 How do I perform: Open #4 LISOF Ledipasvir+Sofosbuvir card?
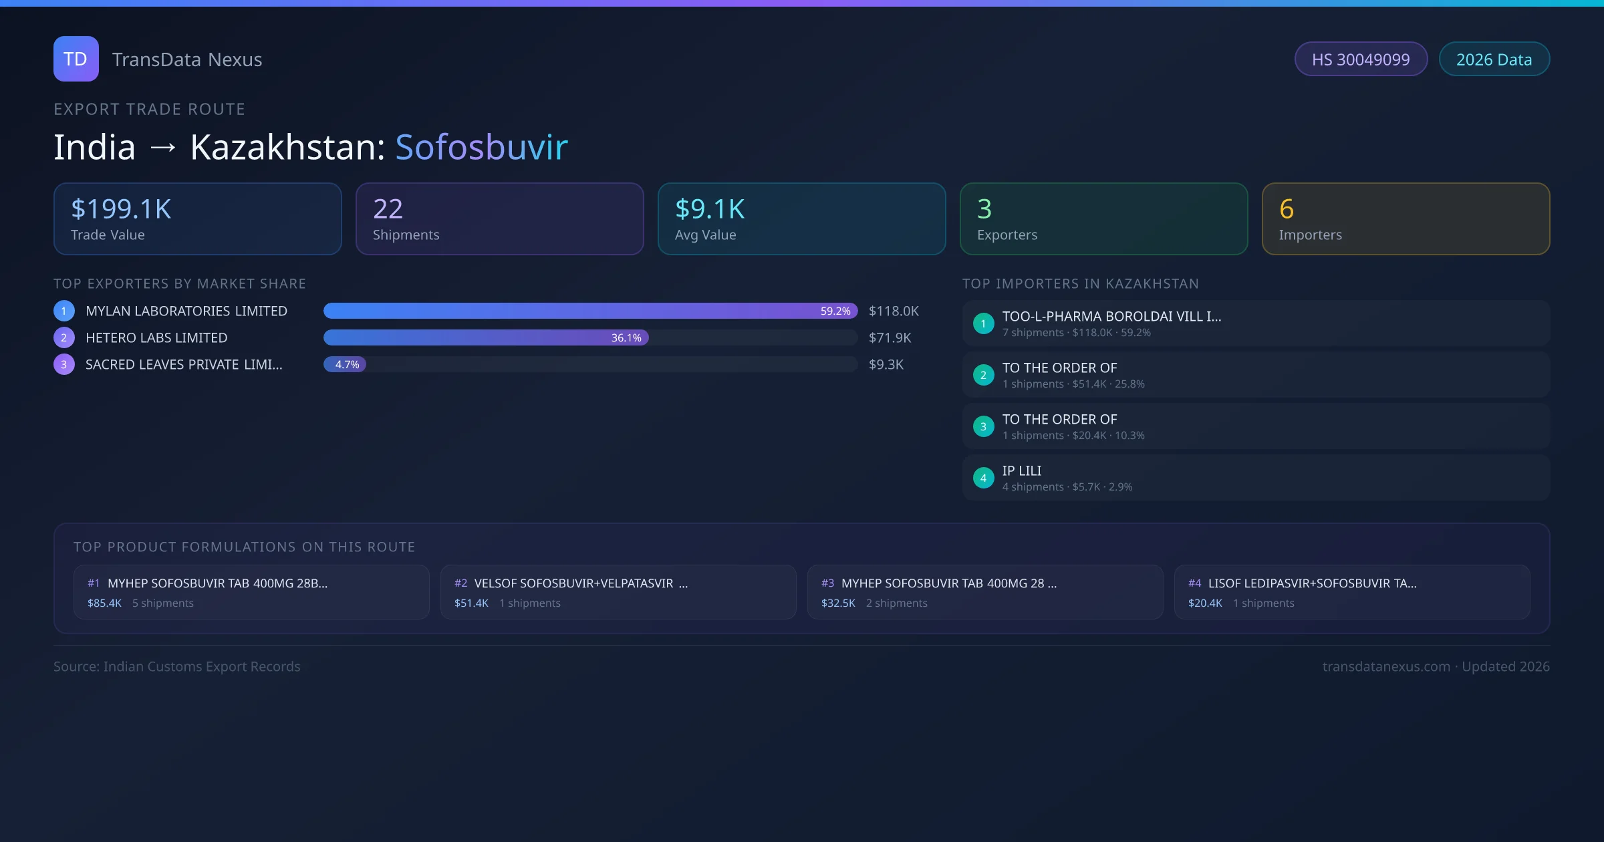click(x=1351, y=592)
